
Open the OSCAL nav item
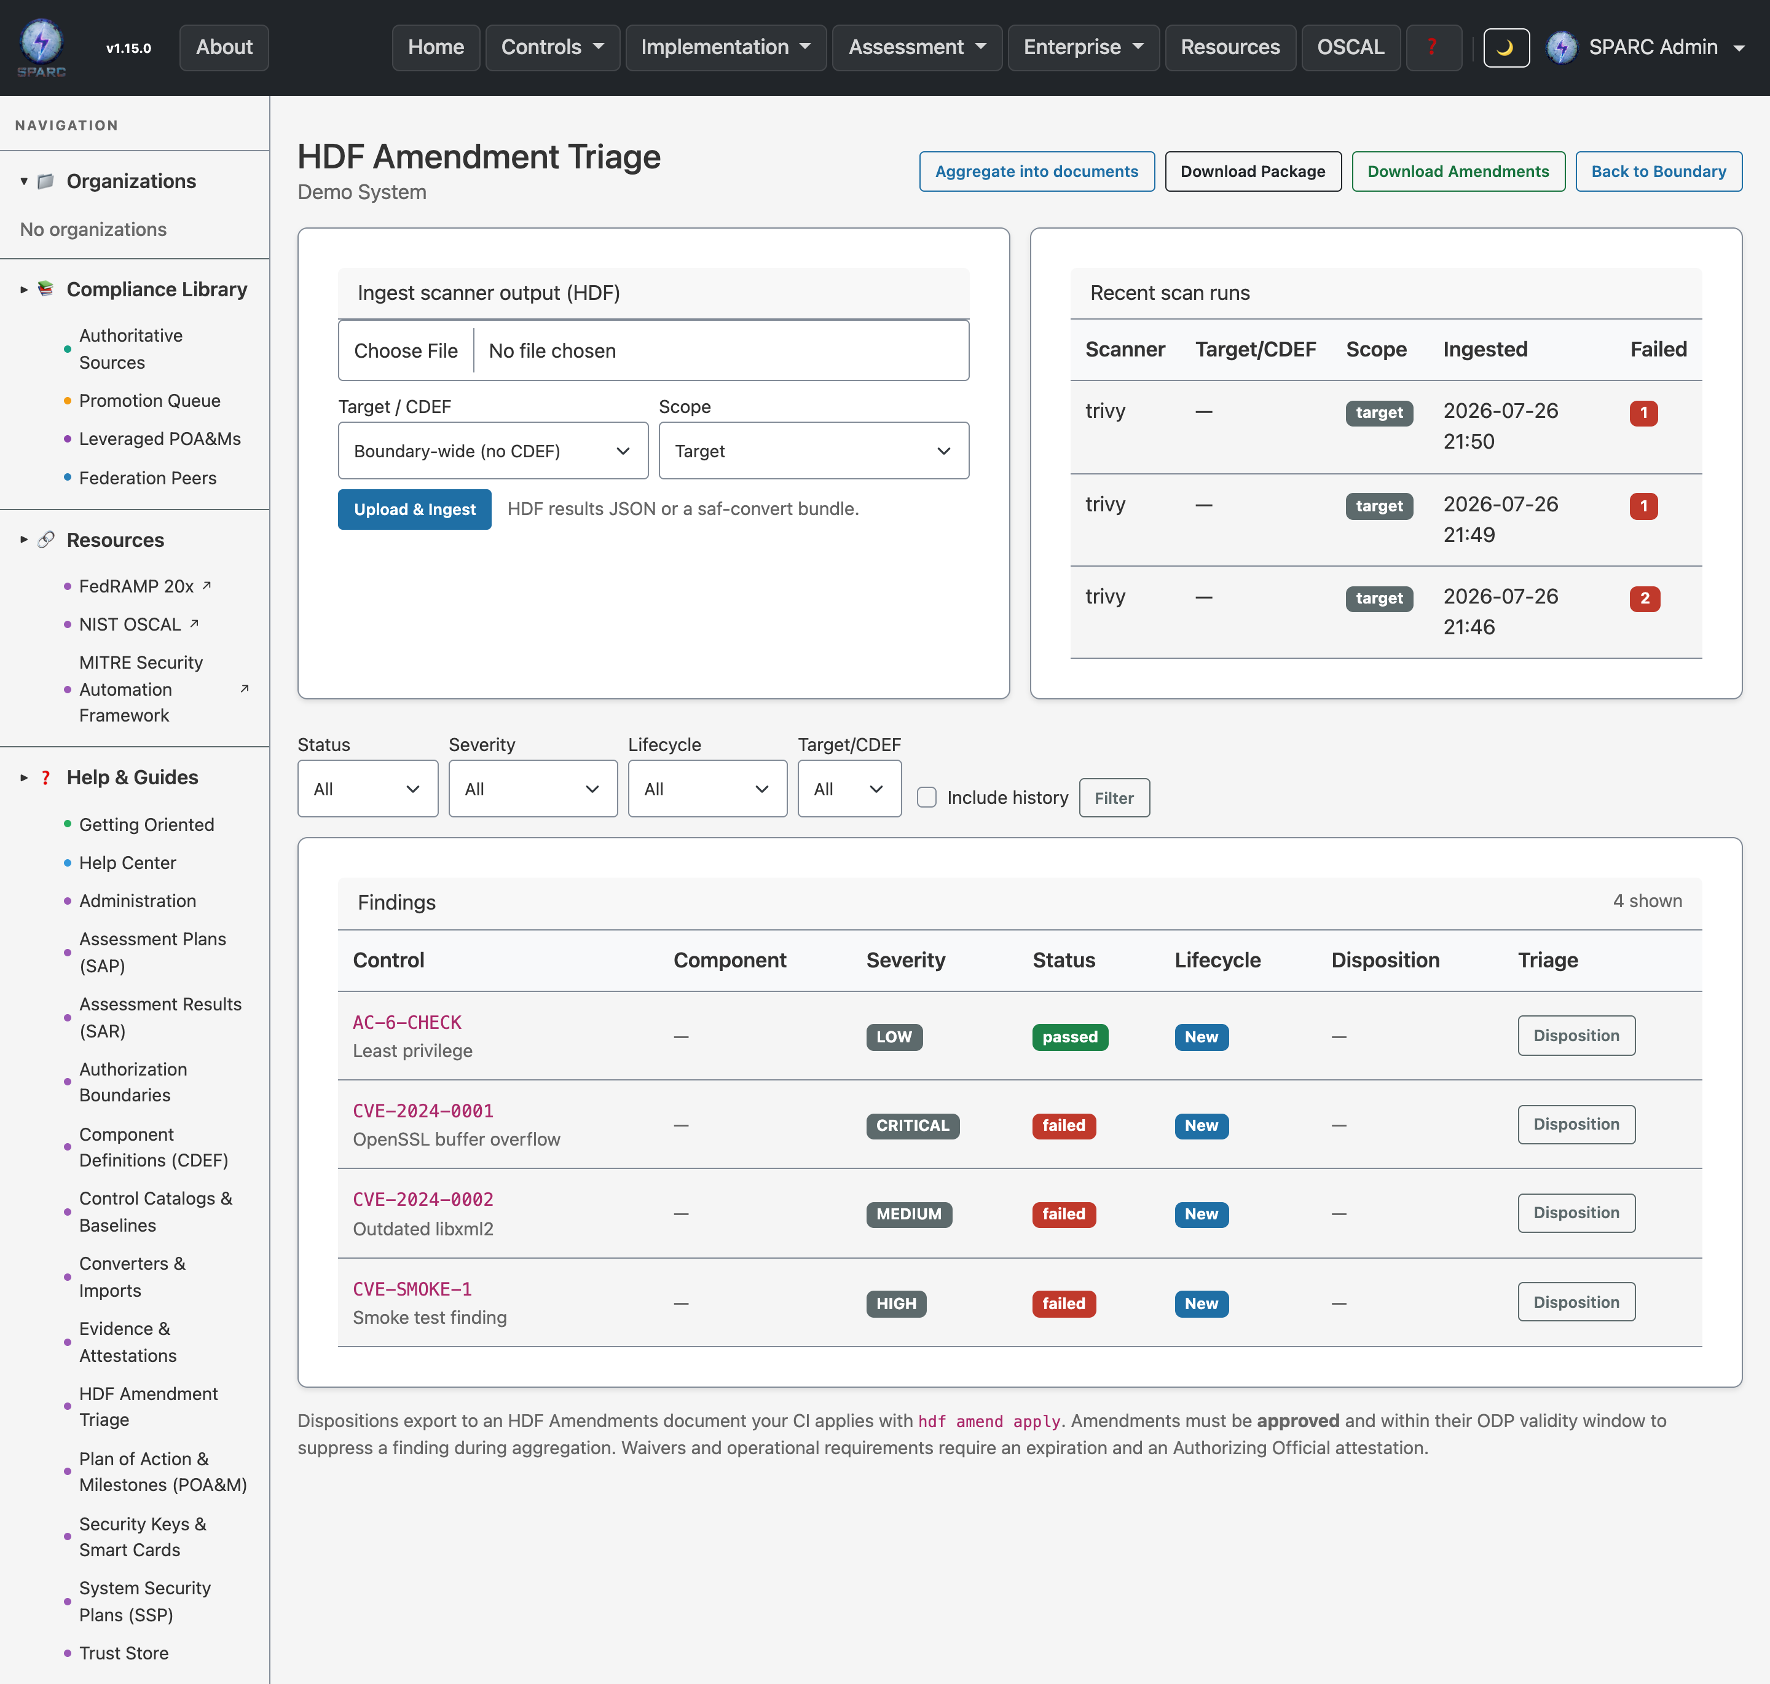click(1350, 47)
